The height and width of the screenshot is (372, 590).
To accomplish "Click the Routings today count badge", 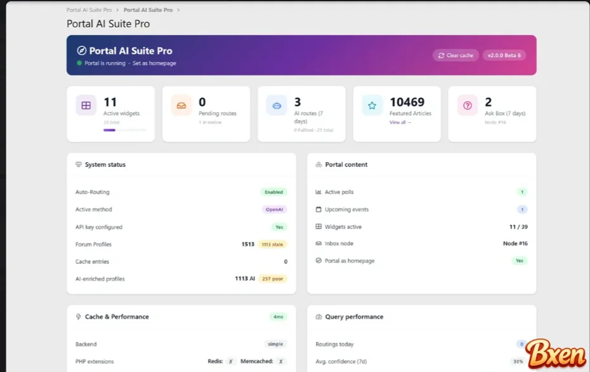I will [x=521, y=344].
